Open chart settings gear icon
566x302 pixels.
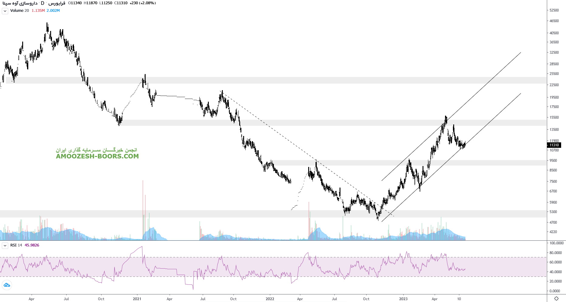point(556,298)
